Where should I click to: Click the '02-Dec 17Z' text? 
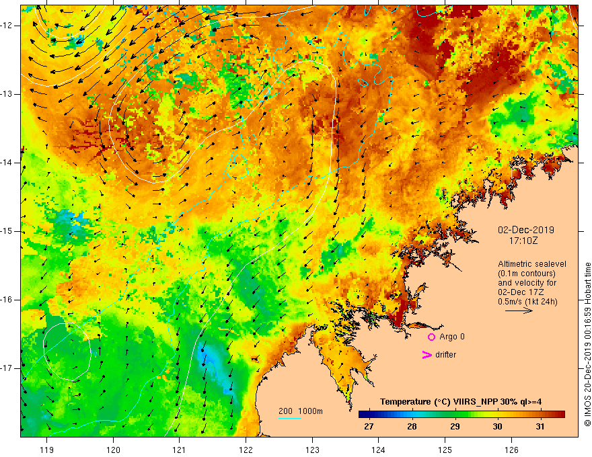pyautogui.click(x=522, y=292)
